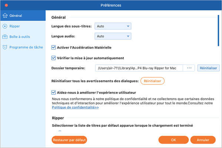Click Réinitialiser next to temporary folder path
The image size is (222, 148).
(x=209, y=68)
